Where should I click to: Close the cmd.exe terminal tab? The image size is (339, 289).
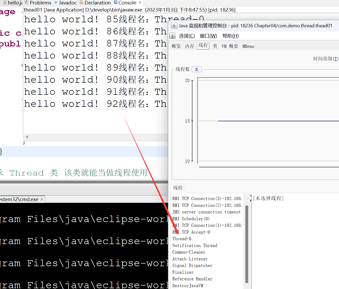pos(42,199)
